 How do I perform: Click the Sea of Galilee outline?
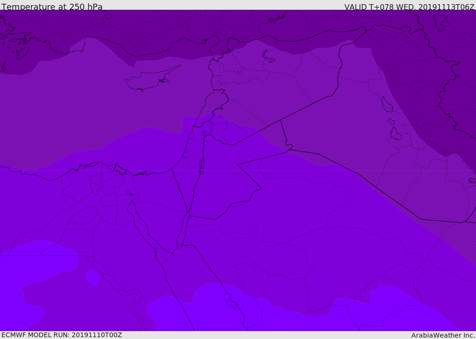click(x=204, y=133)
